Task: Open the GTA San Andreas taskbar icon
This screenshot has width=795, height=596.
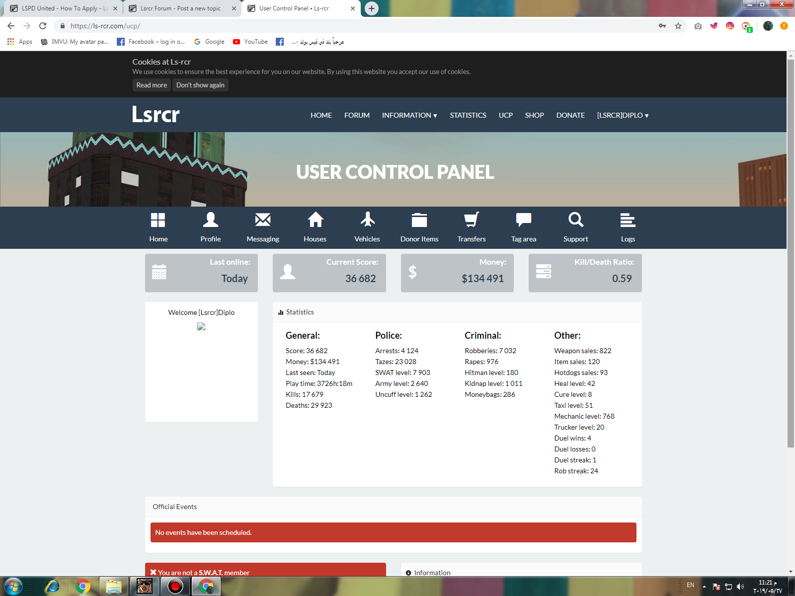Action: (145, 587)
